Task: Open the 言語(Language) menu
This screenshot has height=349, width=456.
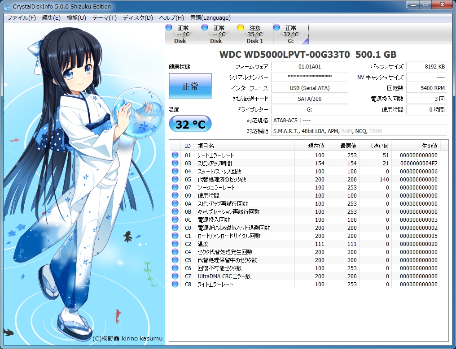Action: click(210, 18)
